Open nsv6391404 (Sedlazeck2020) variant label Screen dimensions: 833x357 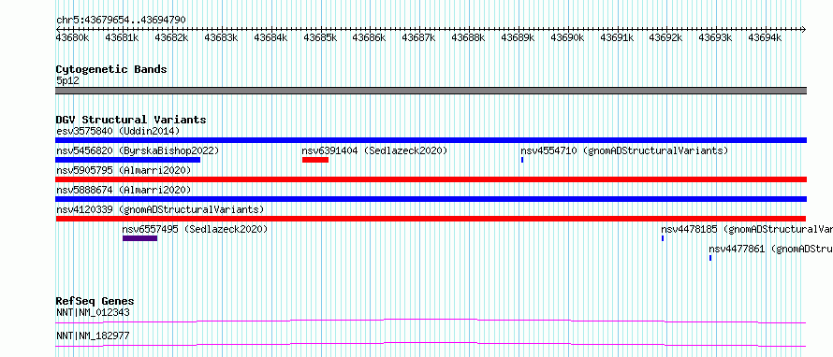coord(374,150)
